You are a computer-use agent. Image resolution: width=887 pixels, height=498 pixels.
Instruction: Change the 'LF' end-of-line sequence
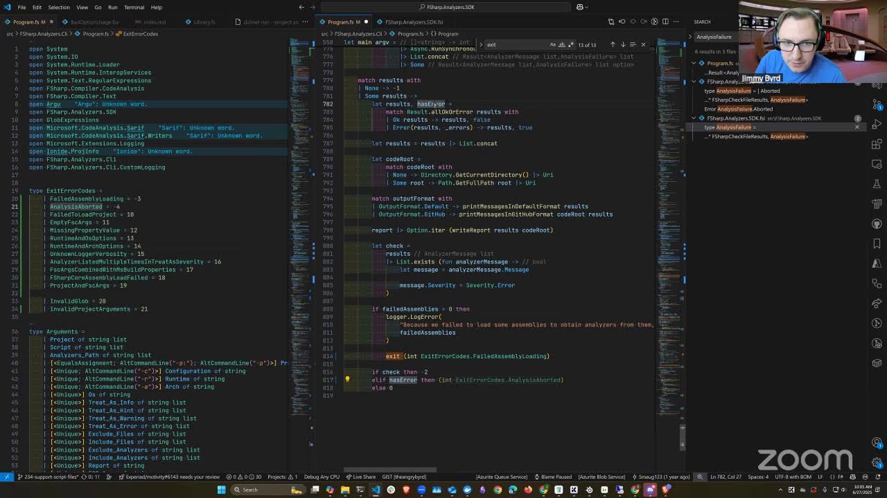820,477
